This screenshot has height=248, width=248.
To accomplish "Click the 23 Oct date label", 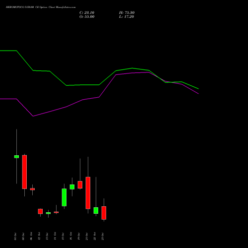I will pyautogui.click(x=103, y=237).
